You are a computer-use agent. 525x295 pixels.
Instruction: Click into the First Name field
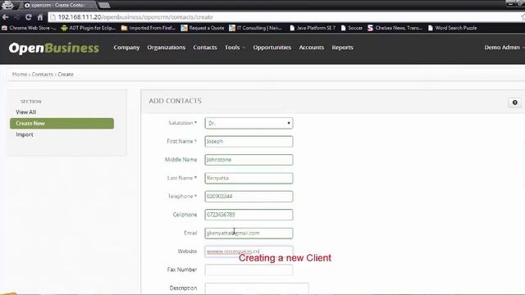(249, 142)
